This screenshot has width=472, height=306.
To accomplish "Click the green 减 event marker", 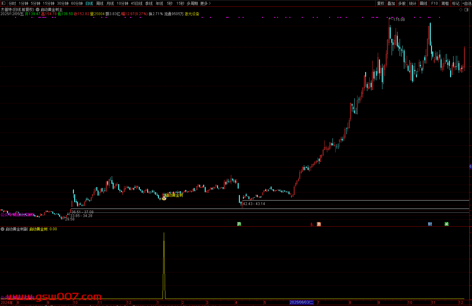I will [x=446, y=224].
